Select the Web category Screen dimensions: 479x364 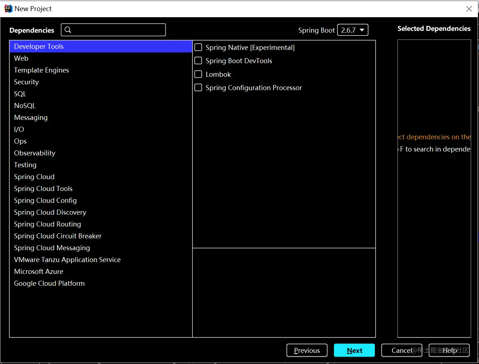(101, 58)
